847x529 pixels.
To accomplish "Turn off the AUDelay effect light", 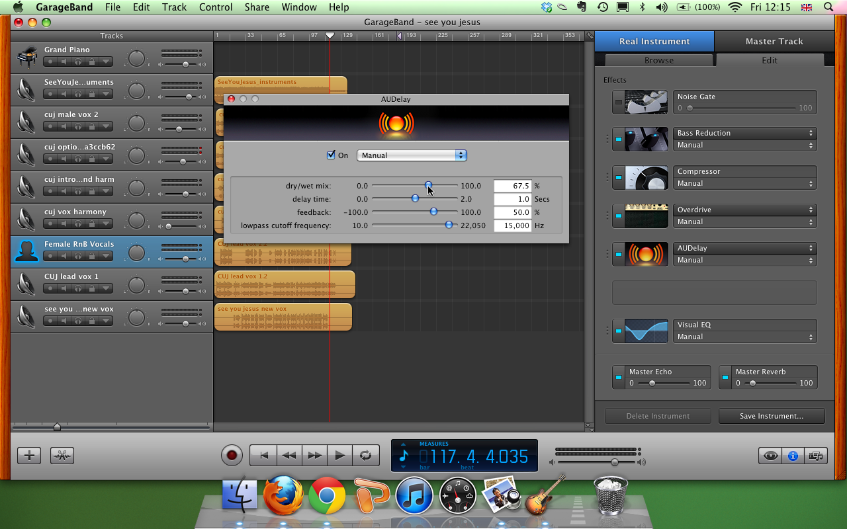I will (x=619, y=254).
